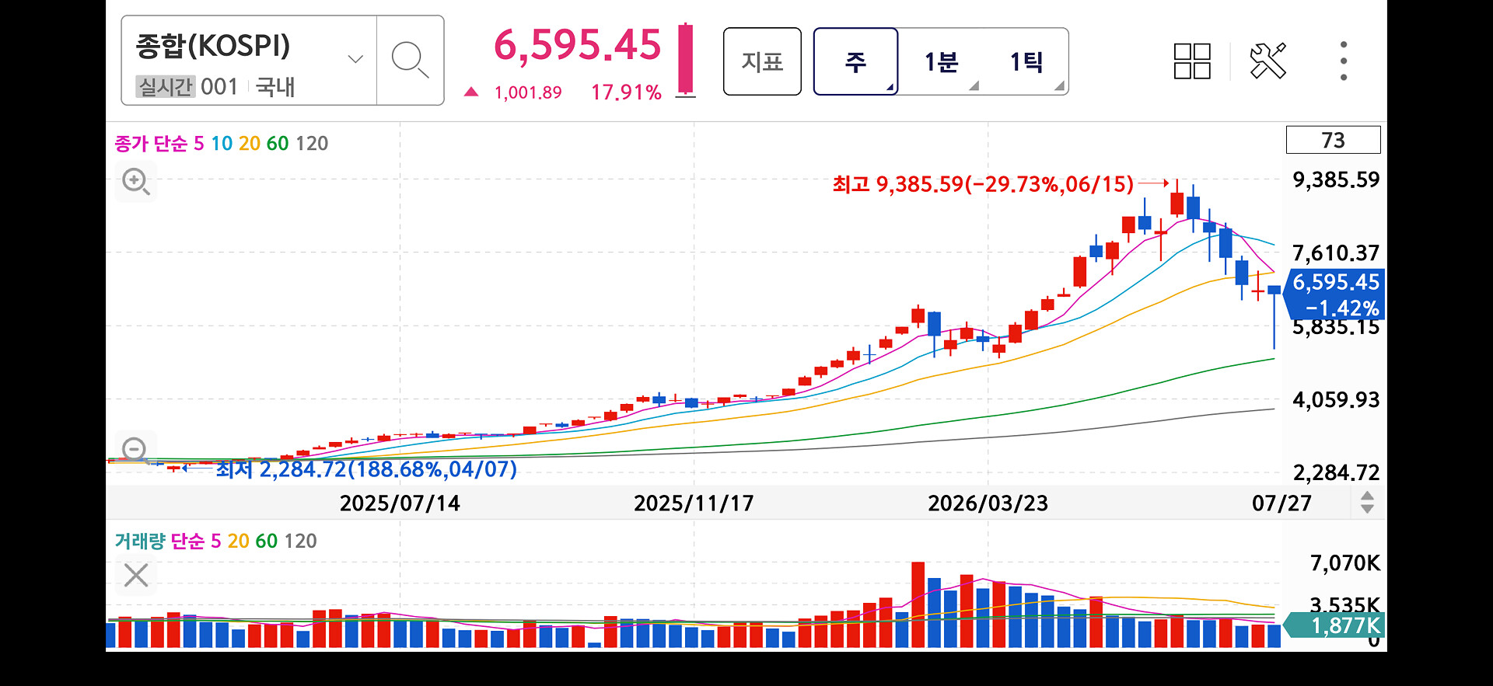The image size is (1493, 686).
Task: Open chart tools settings wrench icon
Action: click(1267, 61)
